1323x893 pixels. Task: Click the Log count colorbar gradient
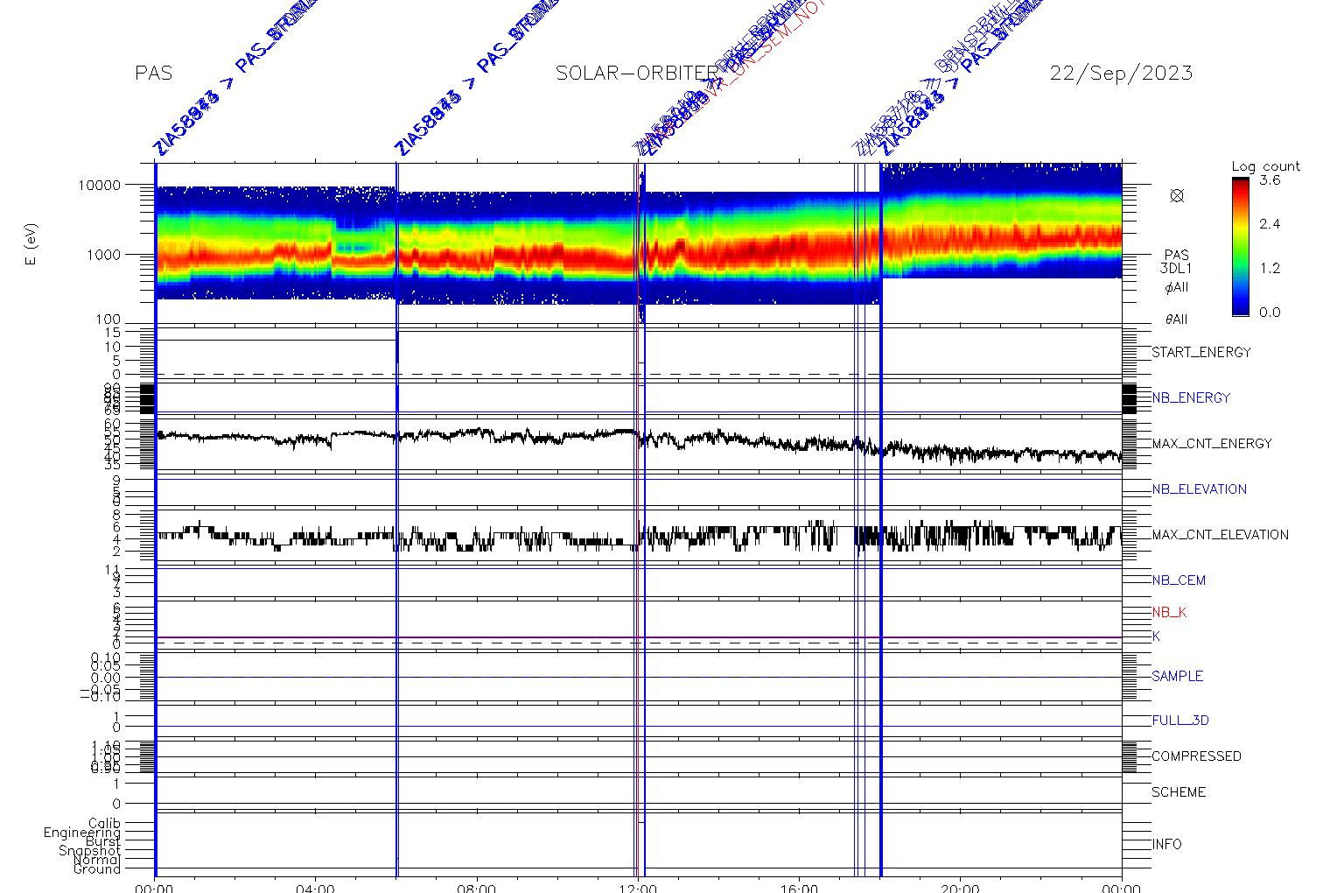point(1241,246)
